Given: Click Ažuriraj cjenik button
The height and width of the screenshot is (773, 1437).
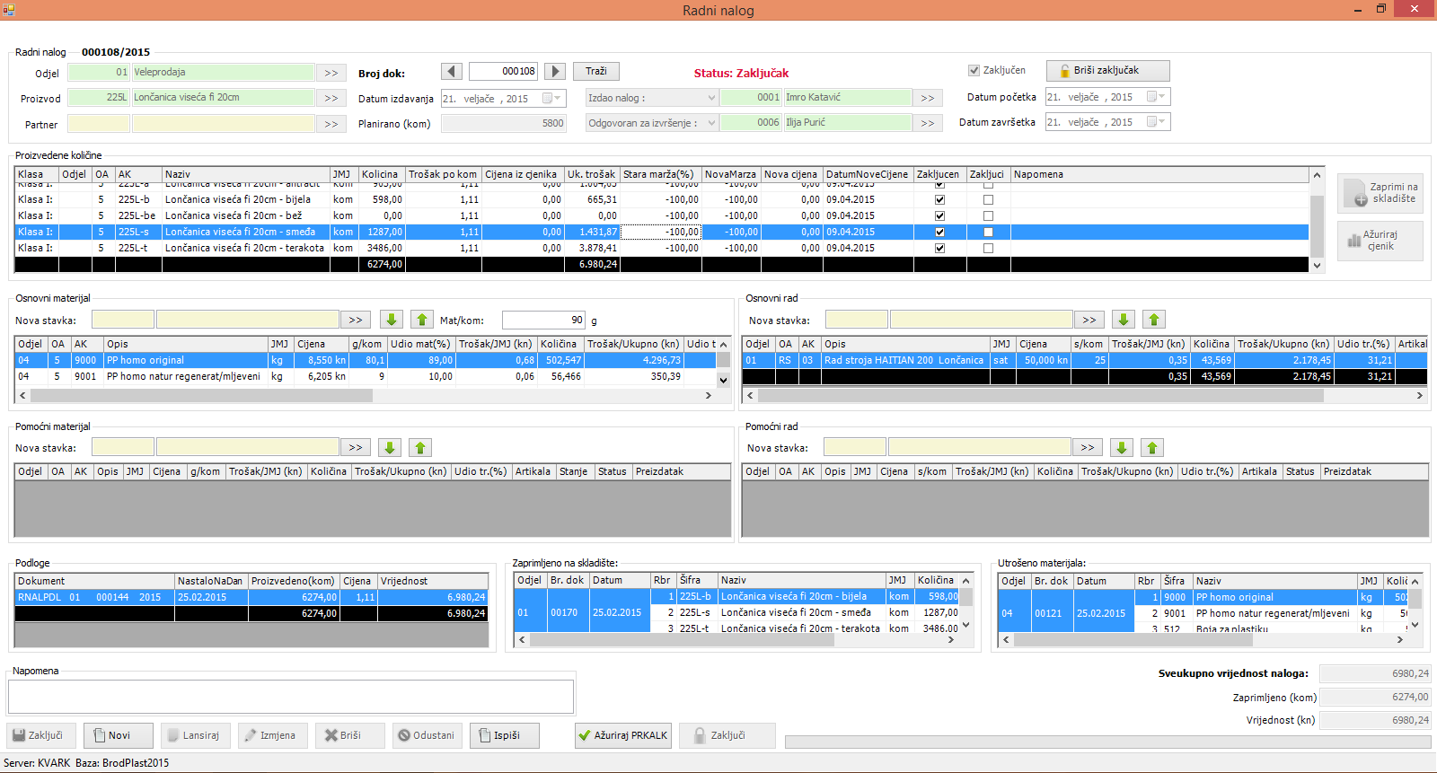Looking at the screenshot, I should tap(1380, 241).
